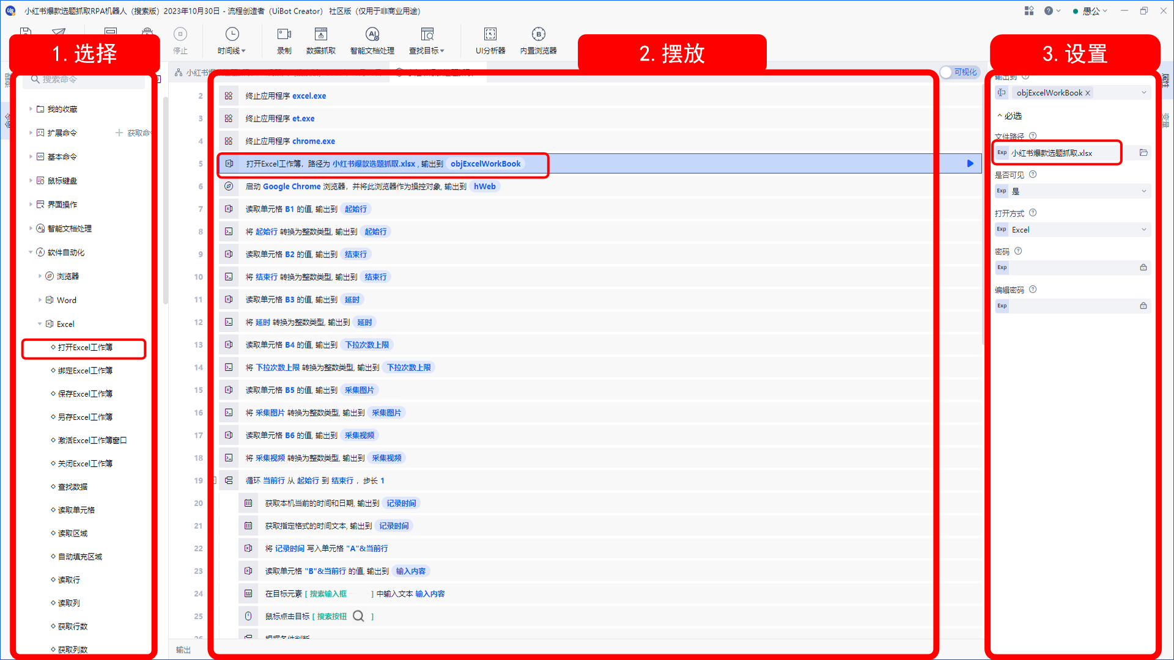Click the 停止 stop icon in toolbar
The image size is (1174, 660).
click(x=180, y=34)
